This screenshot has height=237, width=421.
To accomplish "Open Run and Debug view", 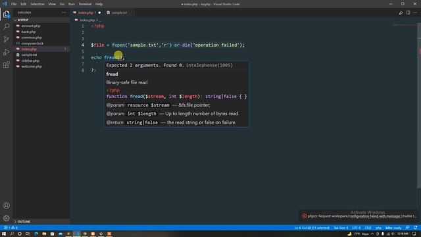I will click(6, 52).
